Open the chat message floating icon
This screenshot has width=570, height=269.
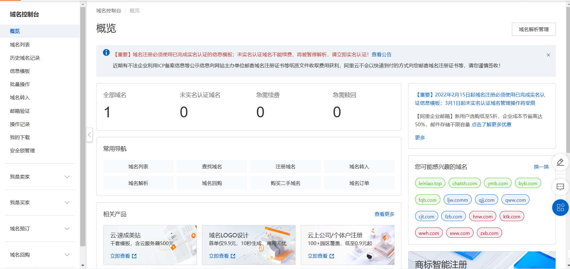(x=560, y=187)
